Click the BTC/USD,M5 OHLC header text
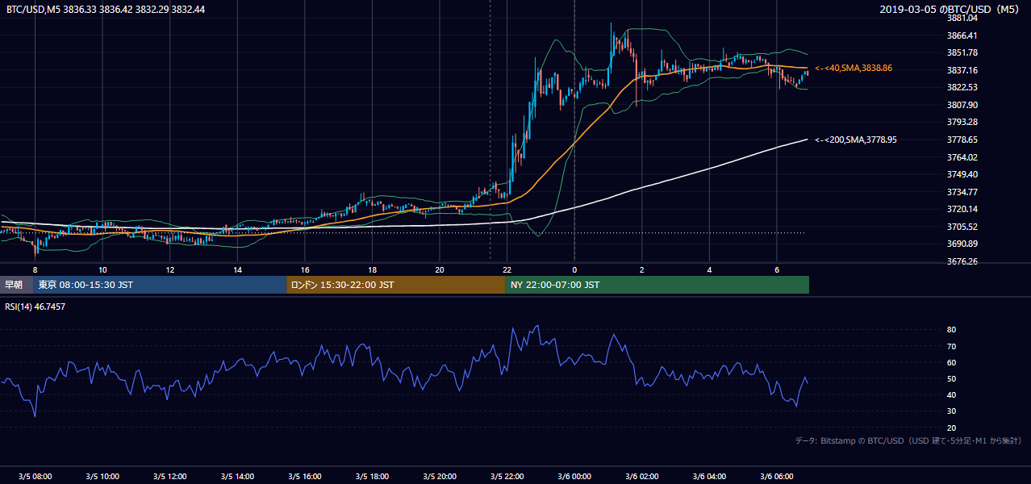This screenshot has height=484, width=1031. [x=106, y=9]
